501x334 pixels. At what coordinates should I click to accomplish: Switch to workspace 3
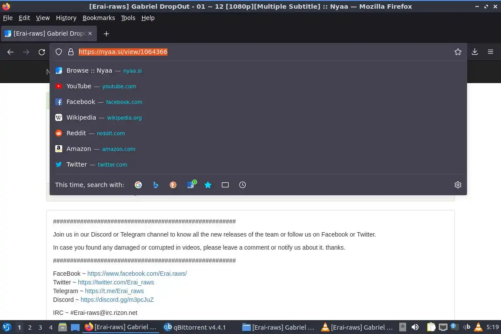point(40,327)
